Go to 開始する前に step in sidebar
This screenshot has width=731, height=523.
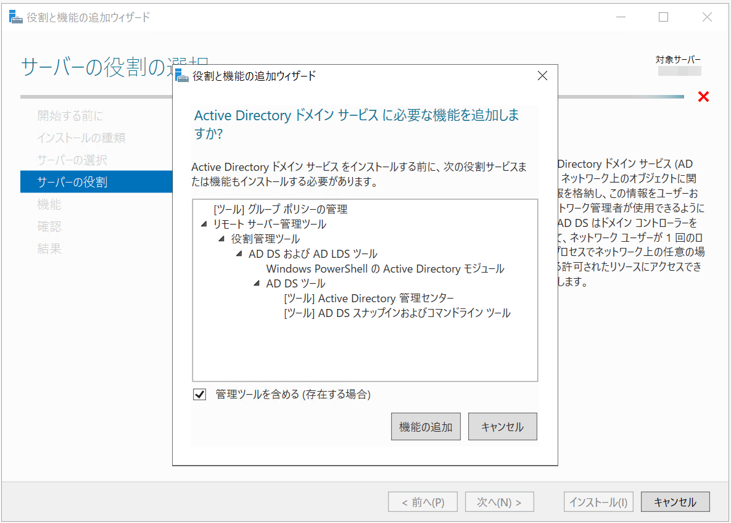(x=70, y=115)
